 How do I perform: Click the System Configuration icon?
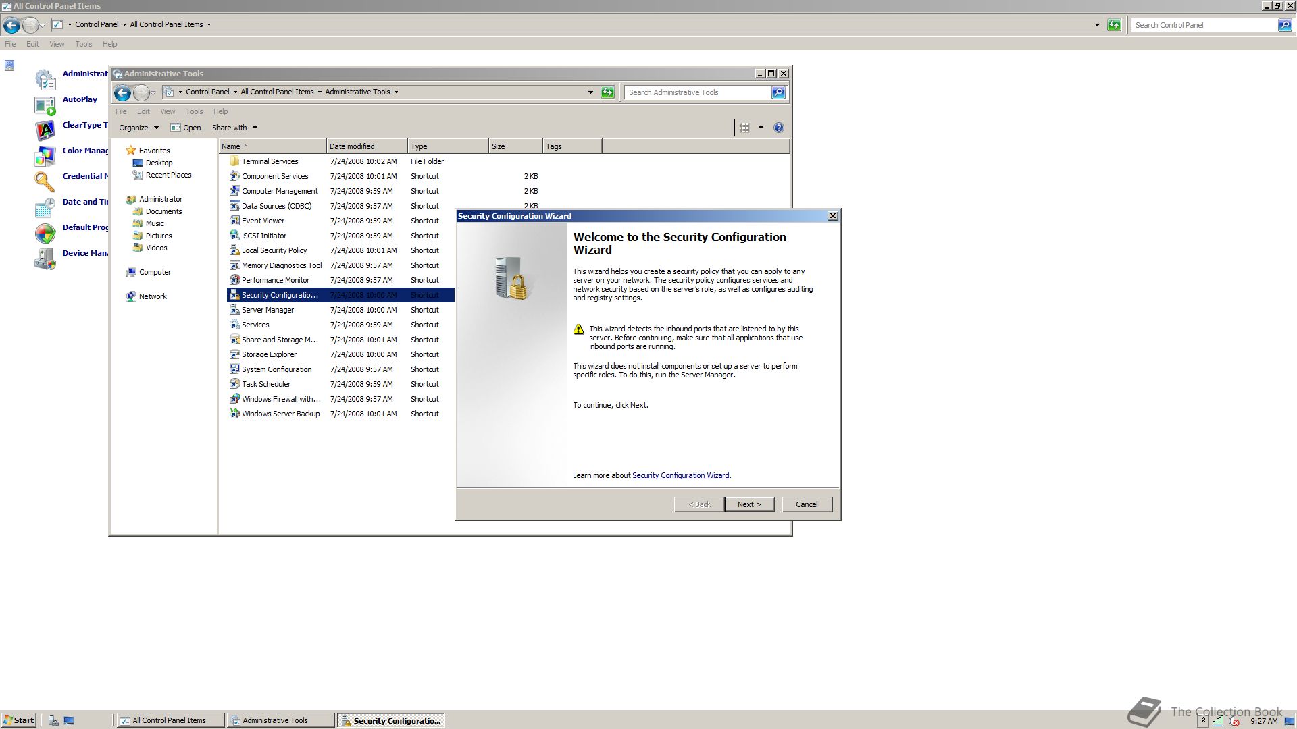click(x=234, y=369)
